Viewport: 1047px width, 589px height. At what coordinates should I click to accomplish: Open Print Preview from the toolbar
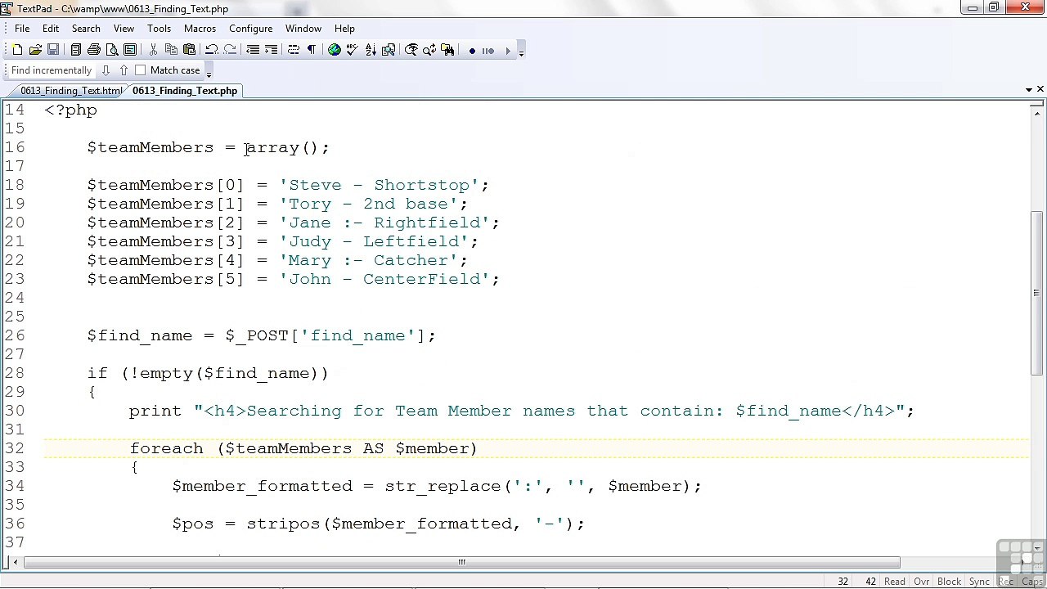click(111, 50)
